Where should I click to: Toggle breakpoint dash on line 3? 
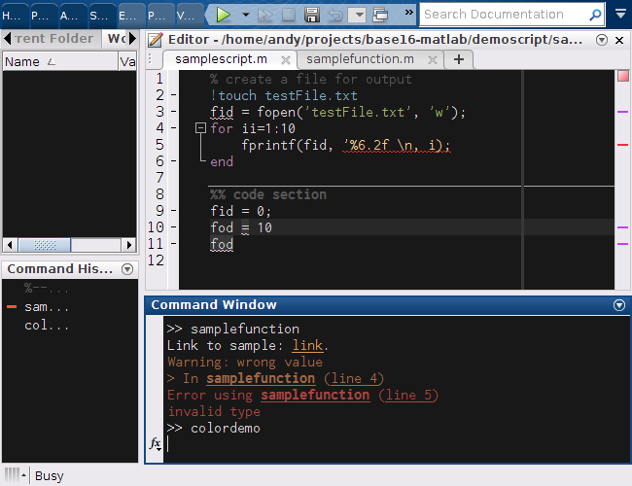pyautogui.click(x=174, y=112)
